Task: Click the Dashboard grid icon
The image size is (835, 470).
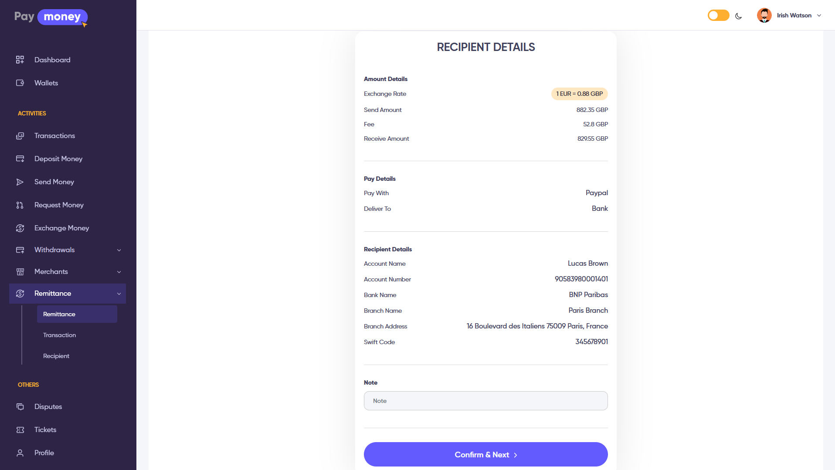Action: pyautogui.click(x=20, y=60)
